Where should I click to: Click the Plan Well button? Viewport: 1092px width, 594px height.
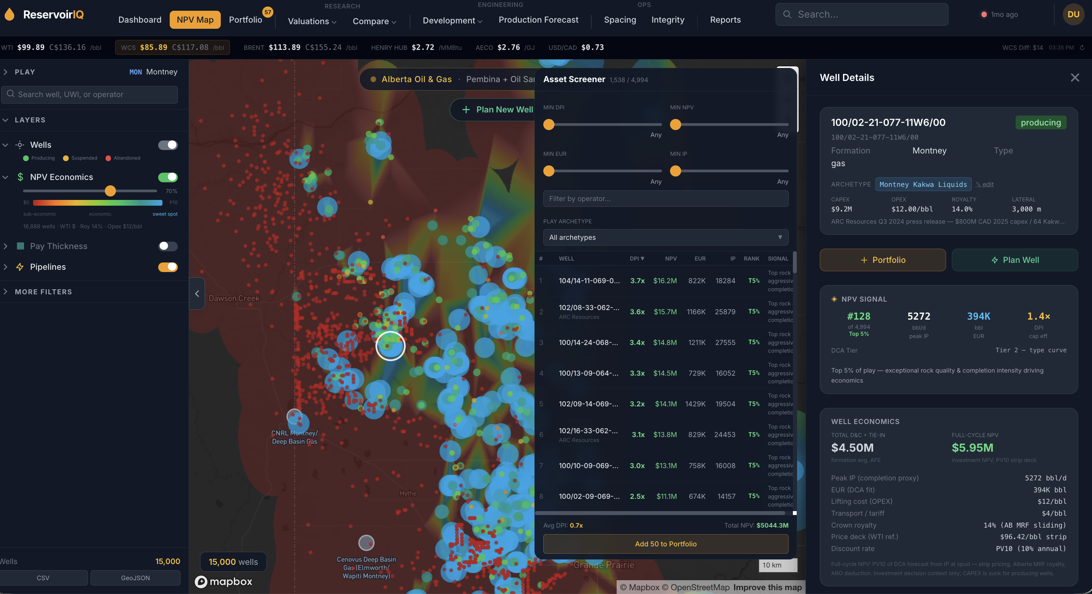[1014, 260]
